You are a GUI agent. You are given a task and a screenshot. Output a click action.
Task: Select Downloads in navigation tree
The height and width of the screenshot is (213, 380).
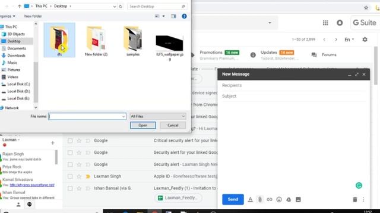coord(16,56)
